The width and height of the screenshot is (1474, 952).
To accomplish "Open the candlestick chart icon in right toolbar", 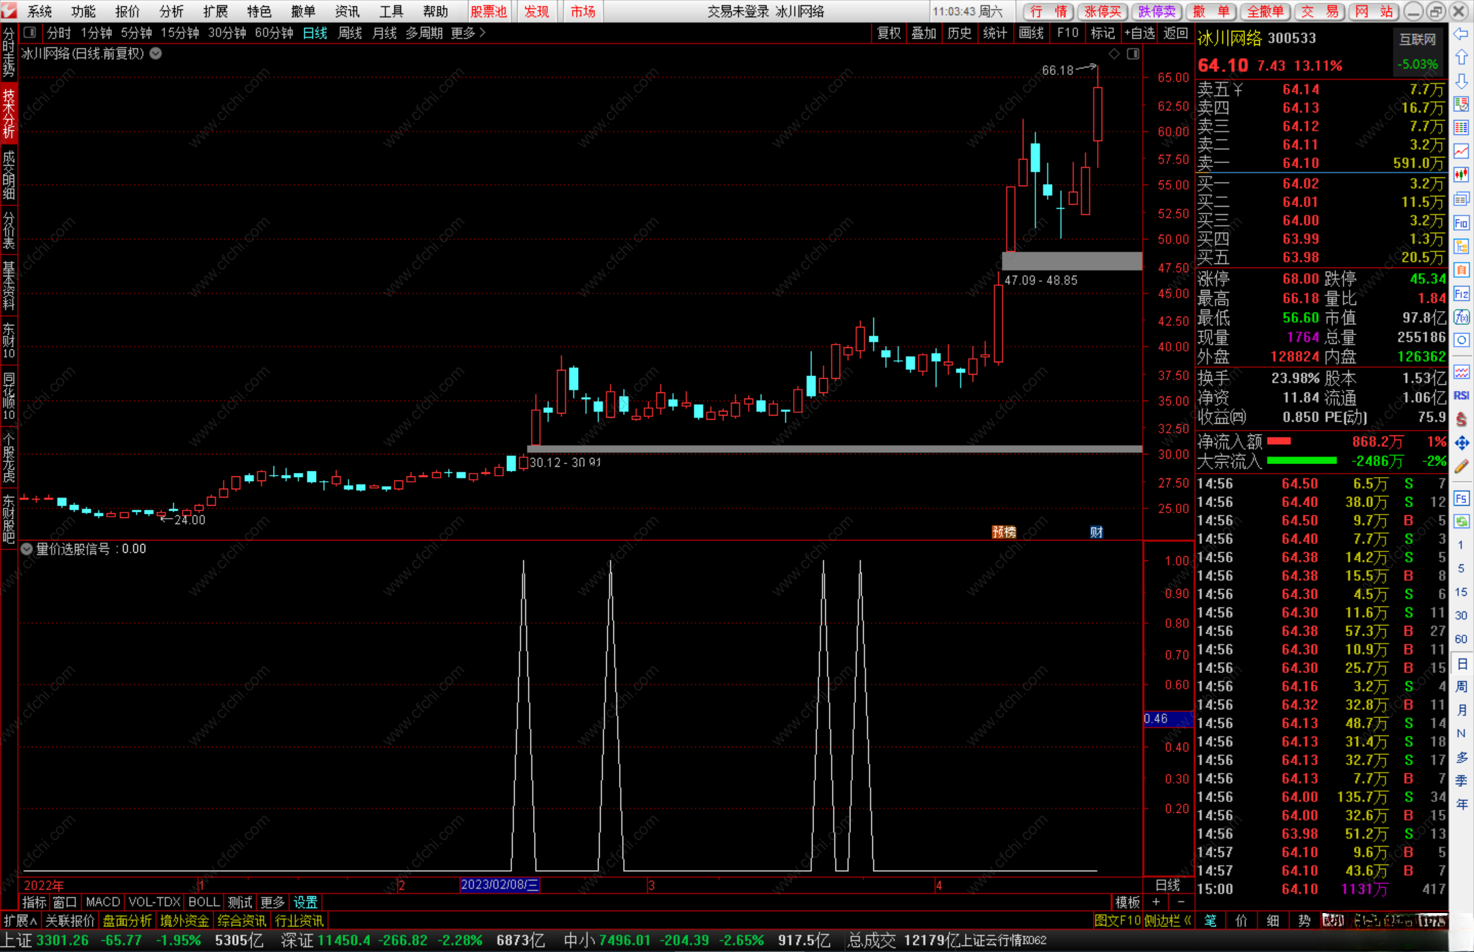I will [1461, 175].
